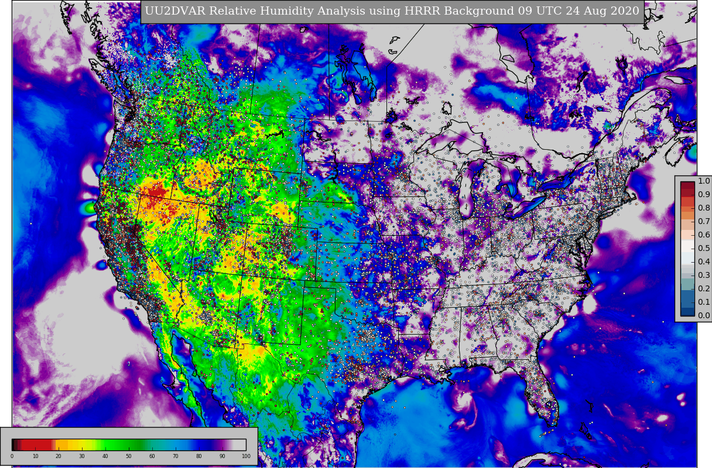Click the 0.3 label on the vertical colorbar
This screenshot has width=712, height=468.
tap(704, 275)
